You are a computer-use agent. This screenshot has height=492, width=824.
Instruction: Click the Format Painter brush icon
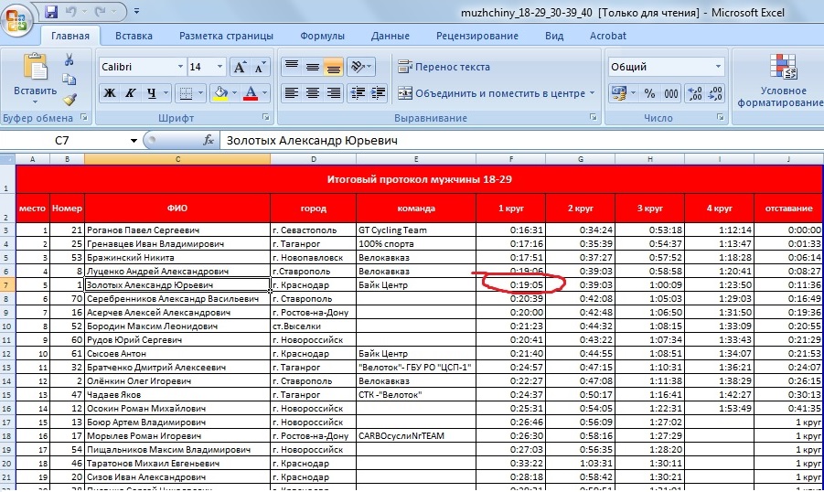point(70,99)
